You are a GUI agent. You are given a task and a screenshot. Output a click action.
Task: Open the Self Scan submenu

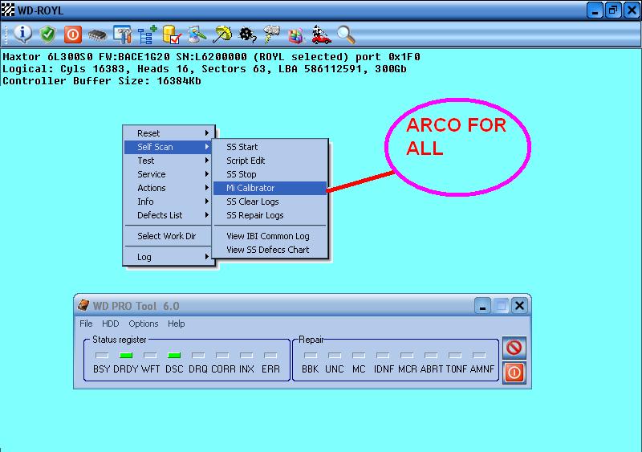click(x=169, y=147)
